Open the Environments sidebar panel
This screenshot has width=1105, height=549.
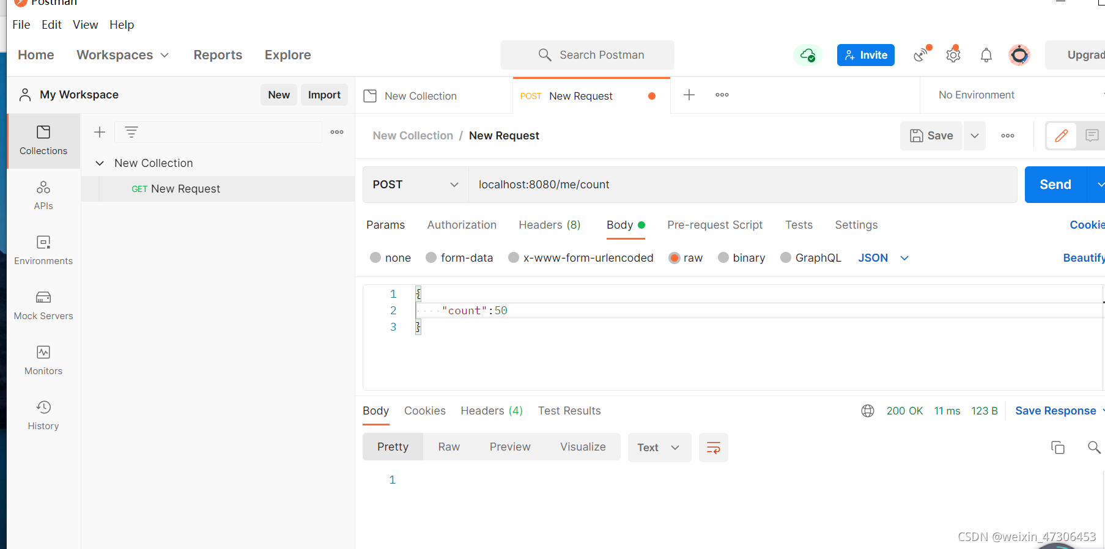(43, 251)
